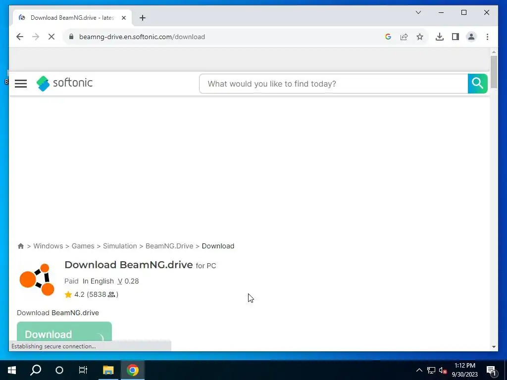This screenshot has height=380, width=507.
Task: Expand tab search chevron
Action: (418, 12)
